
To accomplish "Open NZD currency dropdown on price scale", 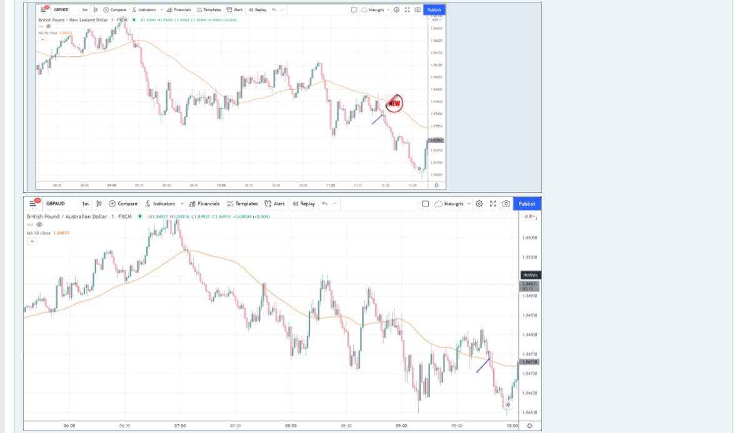I will 437,20.
